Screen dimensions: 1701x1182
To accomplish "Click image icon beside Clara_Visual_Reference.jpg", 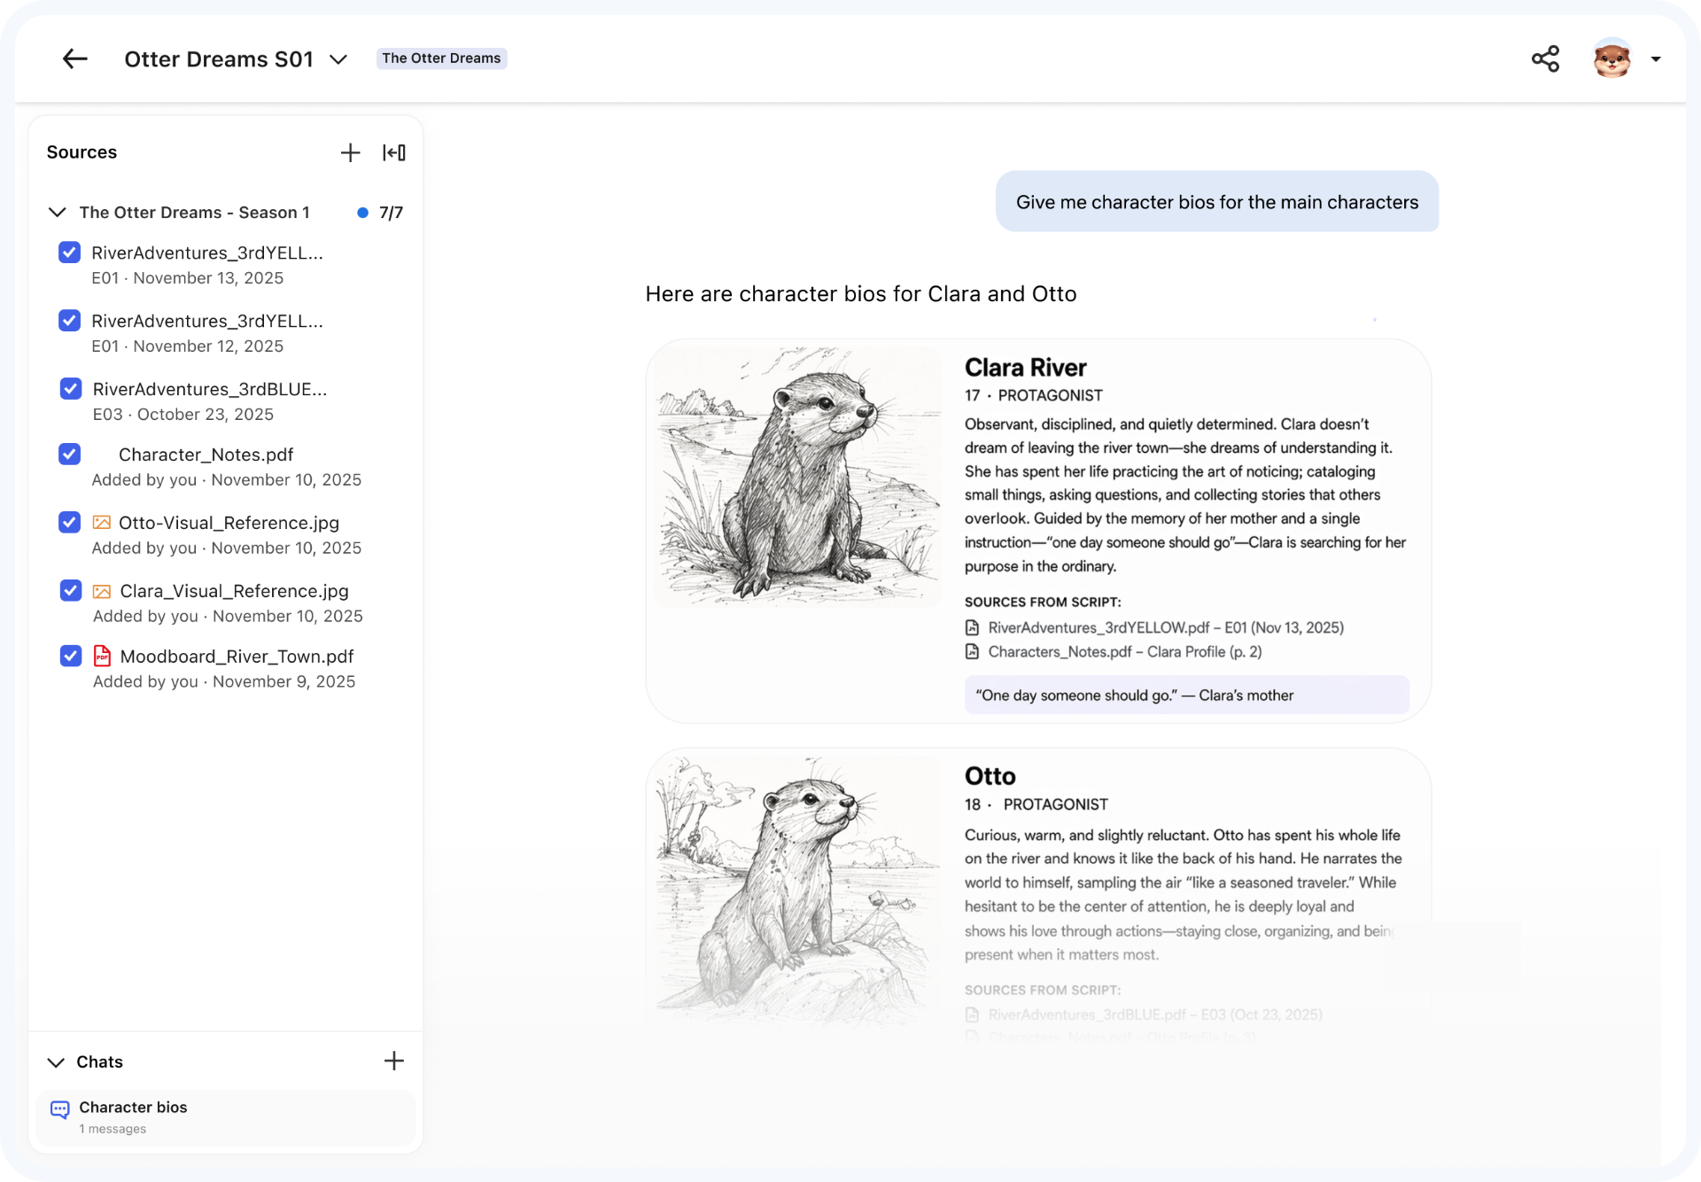I will click(x=102, y=591).
